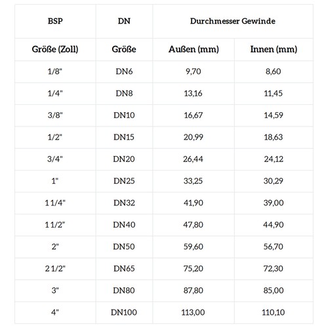Select outer diameter value 16,67
Viewport: 328px width, 328px height.
(x=194, y=115)
